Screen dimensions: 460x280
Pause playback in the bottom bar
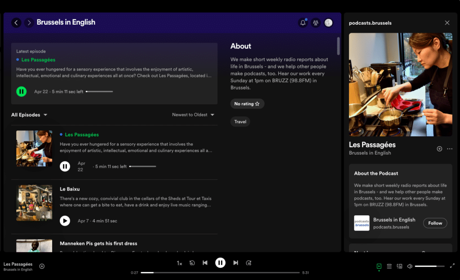coord(220,262)
